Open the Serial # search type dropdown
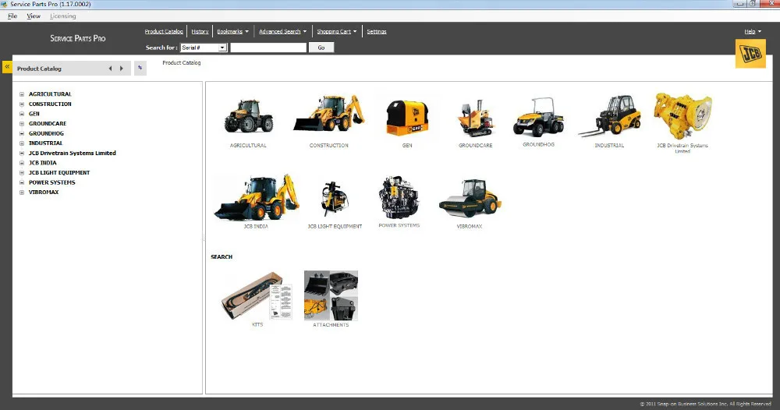This screenshot has height=410, width=780. pyautogui.click(x=222, y=48)
